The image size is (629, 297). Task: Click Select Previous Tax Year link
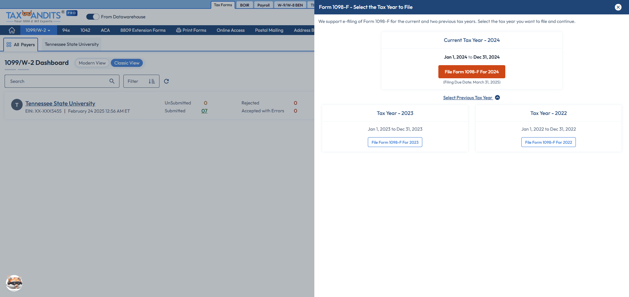(468, 98)
